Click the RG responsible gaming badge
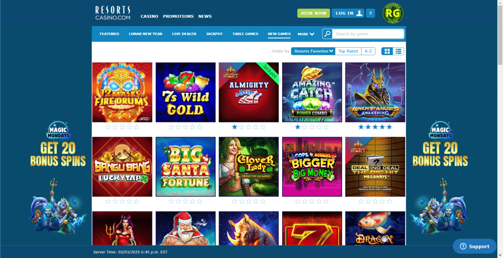503x258 pixels. point(393,13)
